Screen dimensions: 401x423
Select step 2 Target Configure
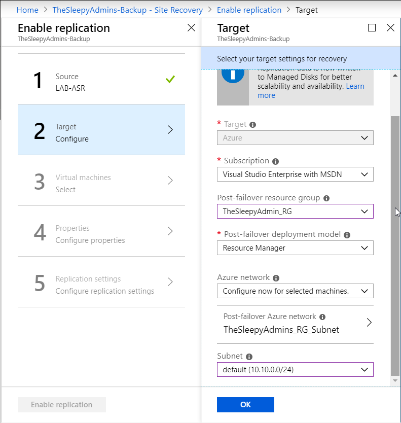[101, 130]
